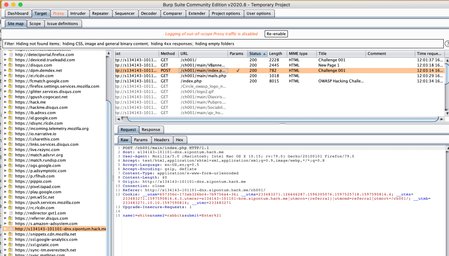
Task: Expand the https://ssl.gstatic.com tree entry
Action: click(x=5, y=245)
